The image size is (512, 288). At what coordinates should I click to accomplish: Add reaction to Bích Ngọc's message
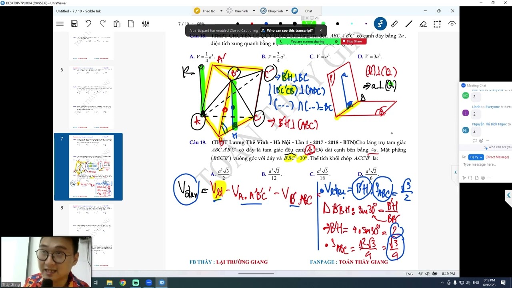(481, 141)
